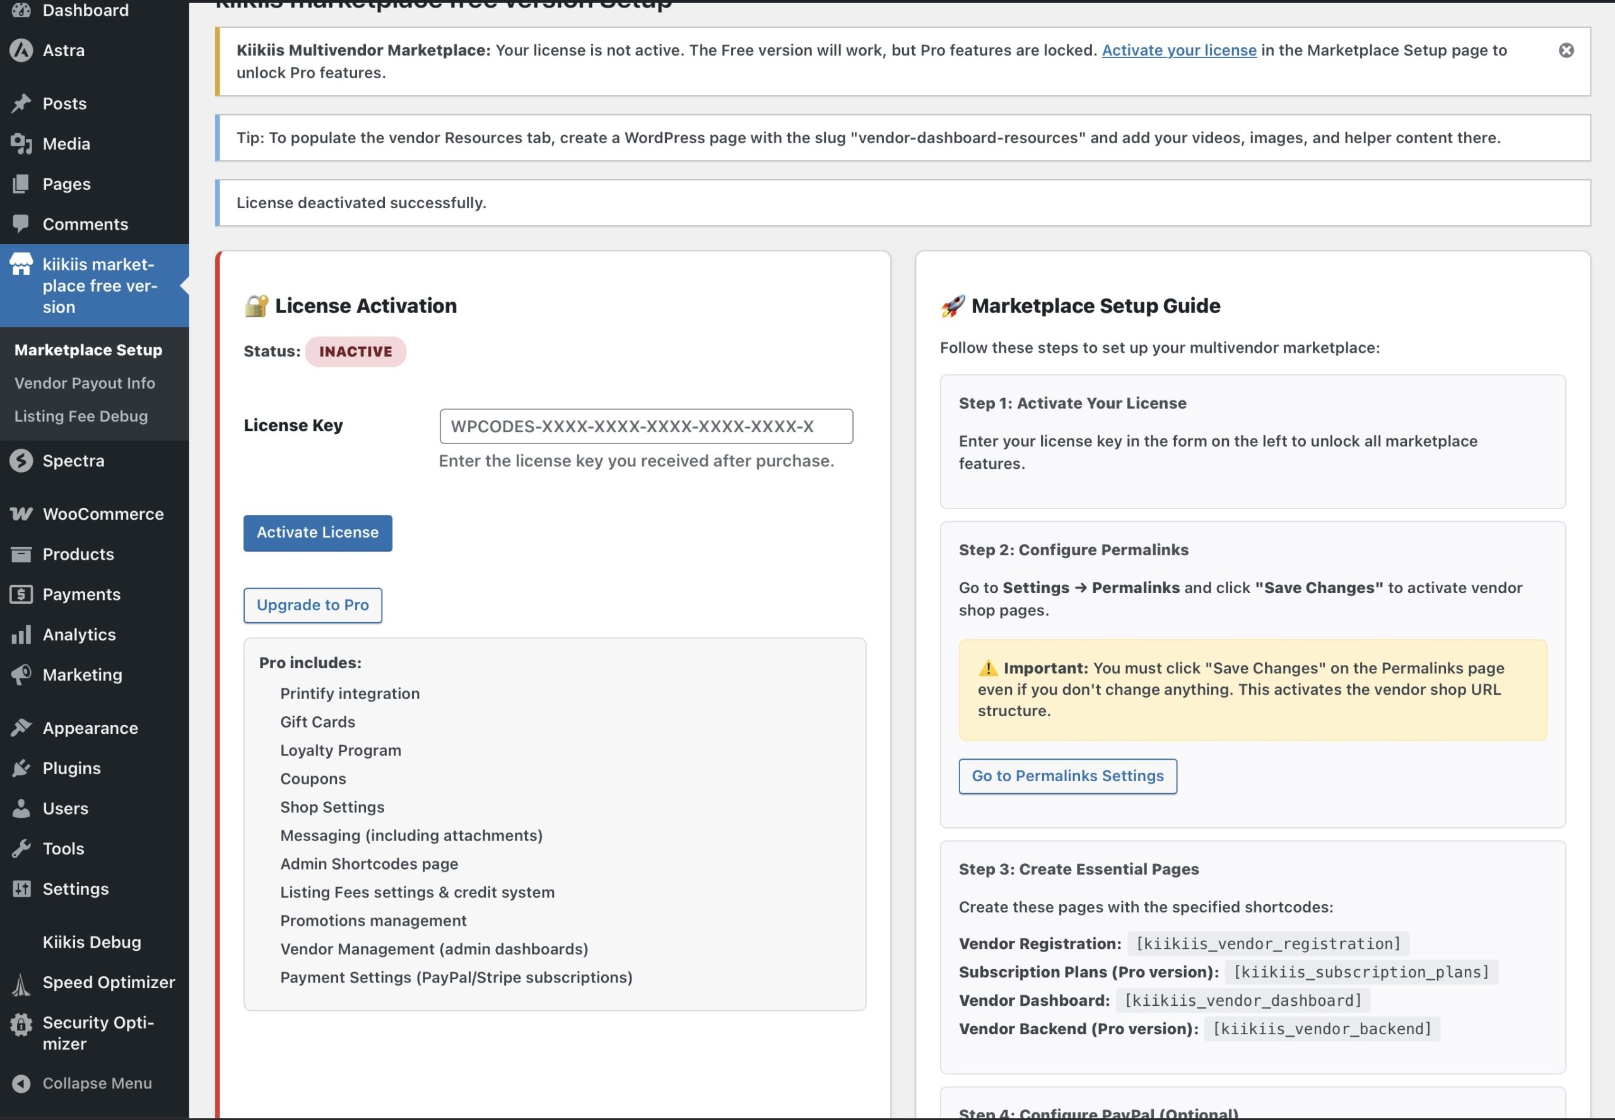Click the Dashboard gauge icon
This screenshot has width=1615, height=1120.
coord(21,10)
